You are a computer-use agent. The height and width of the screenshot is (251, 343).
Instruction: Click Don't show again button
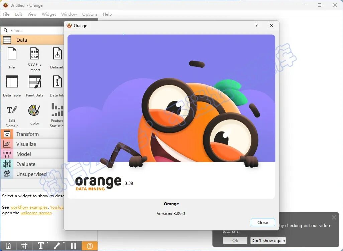click(268, 240)
